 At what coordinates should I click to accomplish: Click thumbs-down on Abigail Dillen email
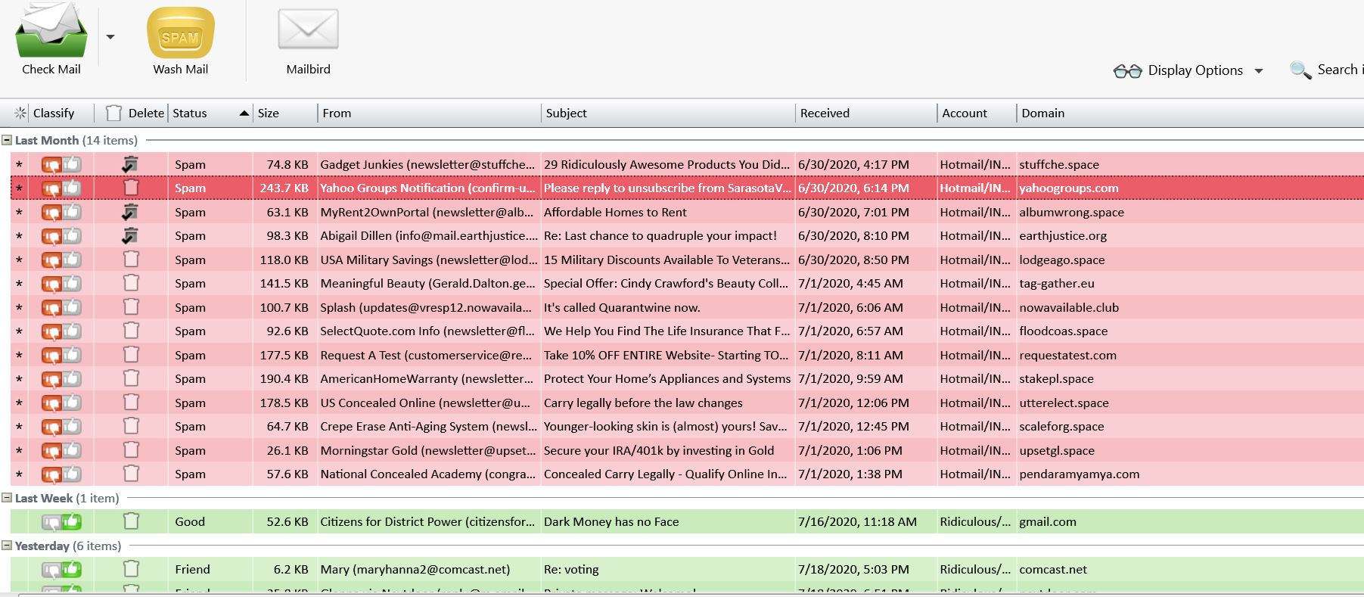(51, 236)
